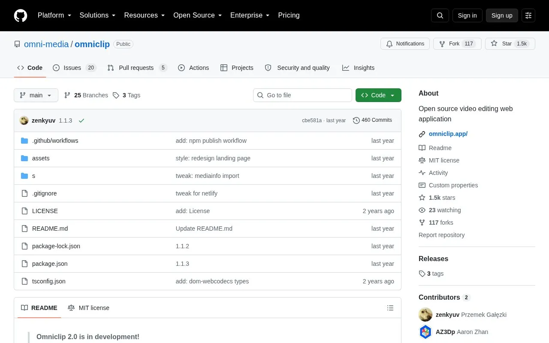Screen dimensions: 549x343
Task: Open the 3 tags link under Releases
Action: click(x=431, y=274)
